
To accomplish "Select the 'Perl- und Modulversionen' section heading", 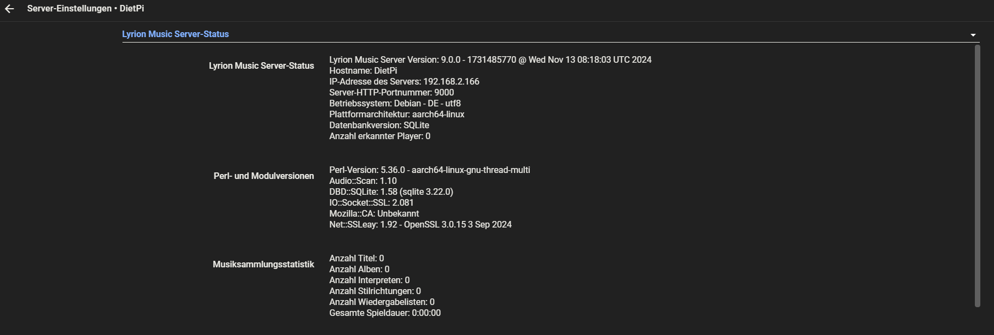I will tap(264, 176).
